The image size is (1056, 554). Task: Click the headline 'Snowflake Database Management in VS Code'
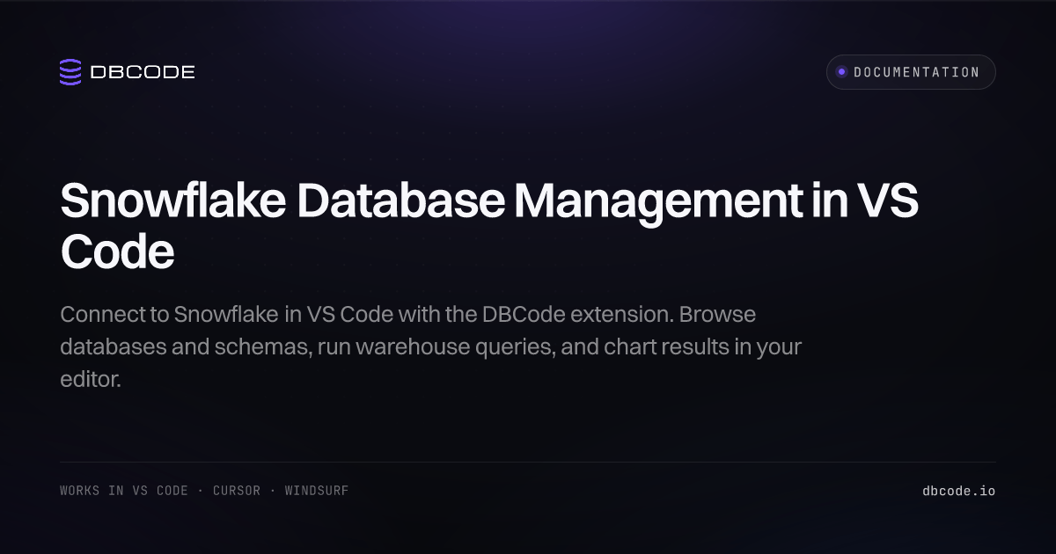489,227
